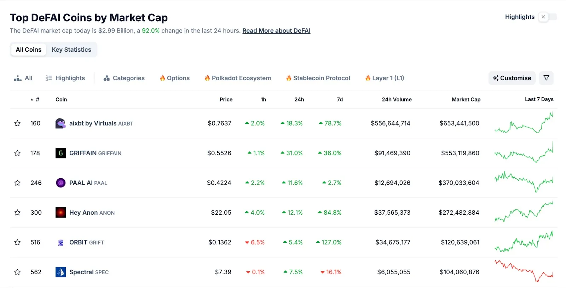Select the Polkadot Ecosystem trending category
The image size is (566, 288).
tap(238, 78)
